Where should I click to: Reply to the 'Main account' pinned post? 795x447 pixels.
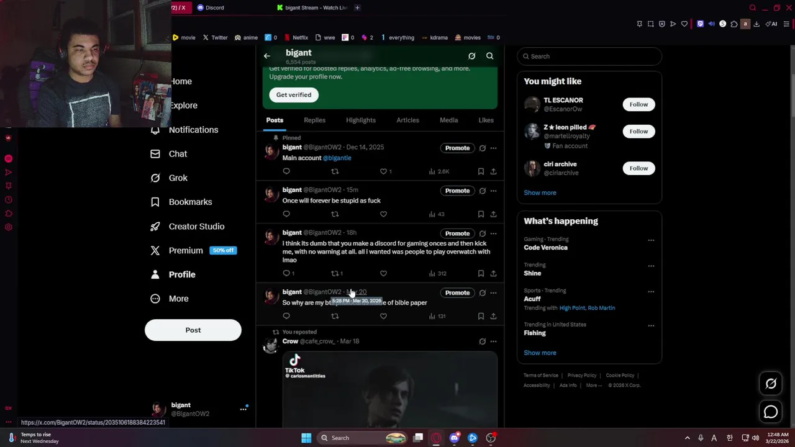(x=286, y=171)
